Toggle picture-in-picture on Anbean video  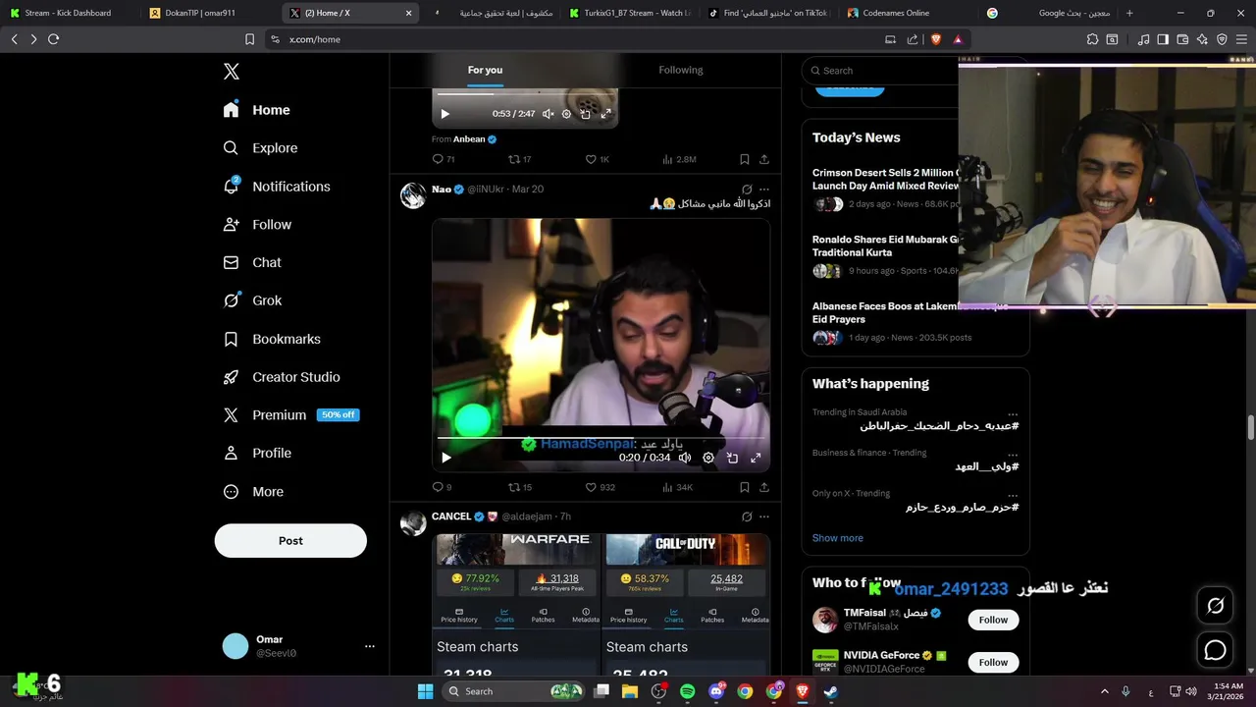(x=586, y=114)
